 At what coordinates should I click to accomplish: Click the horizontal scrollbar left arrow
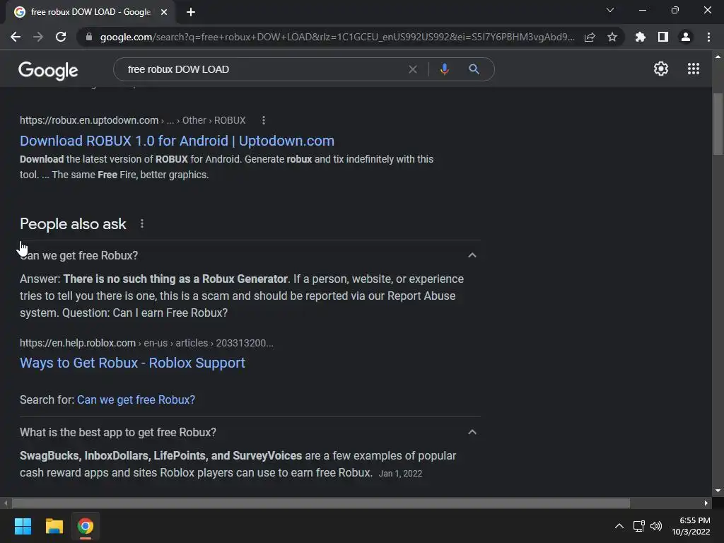(6, 503)
